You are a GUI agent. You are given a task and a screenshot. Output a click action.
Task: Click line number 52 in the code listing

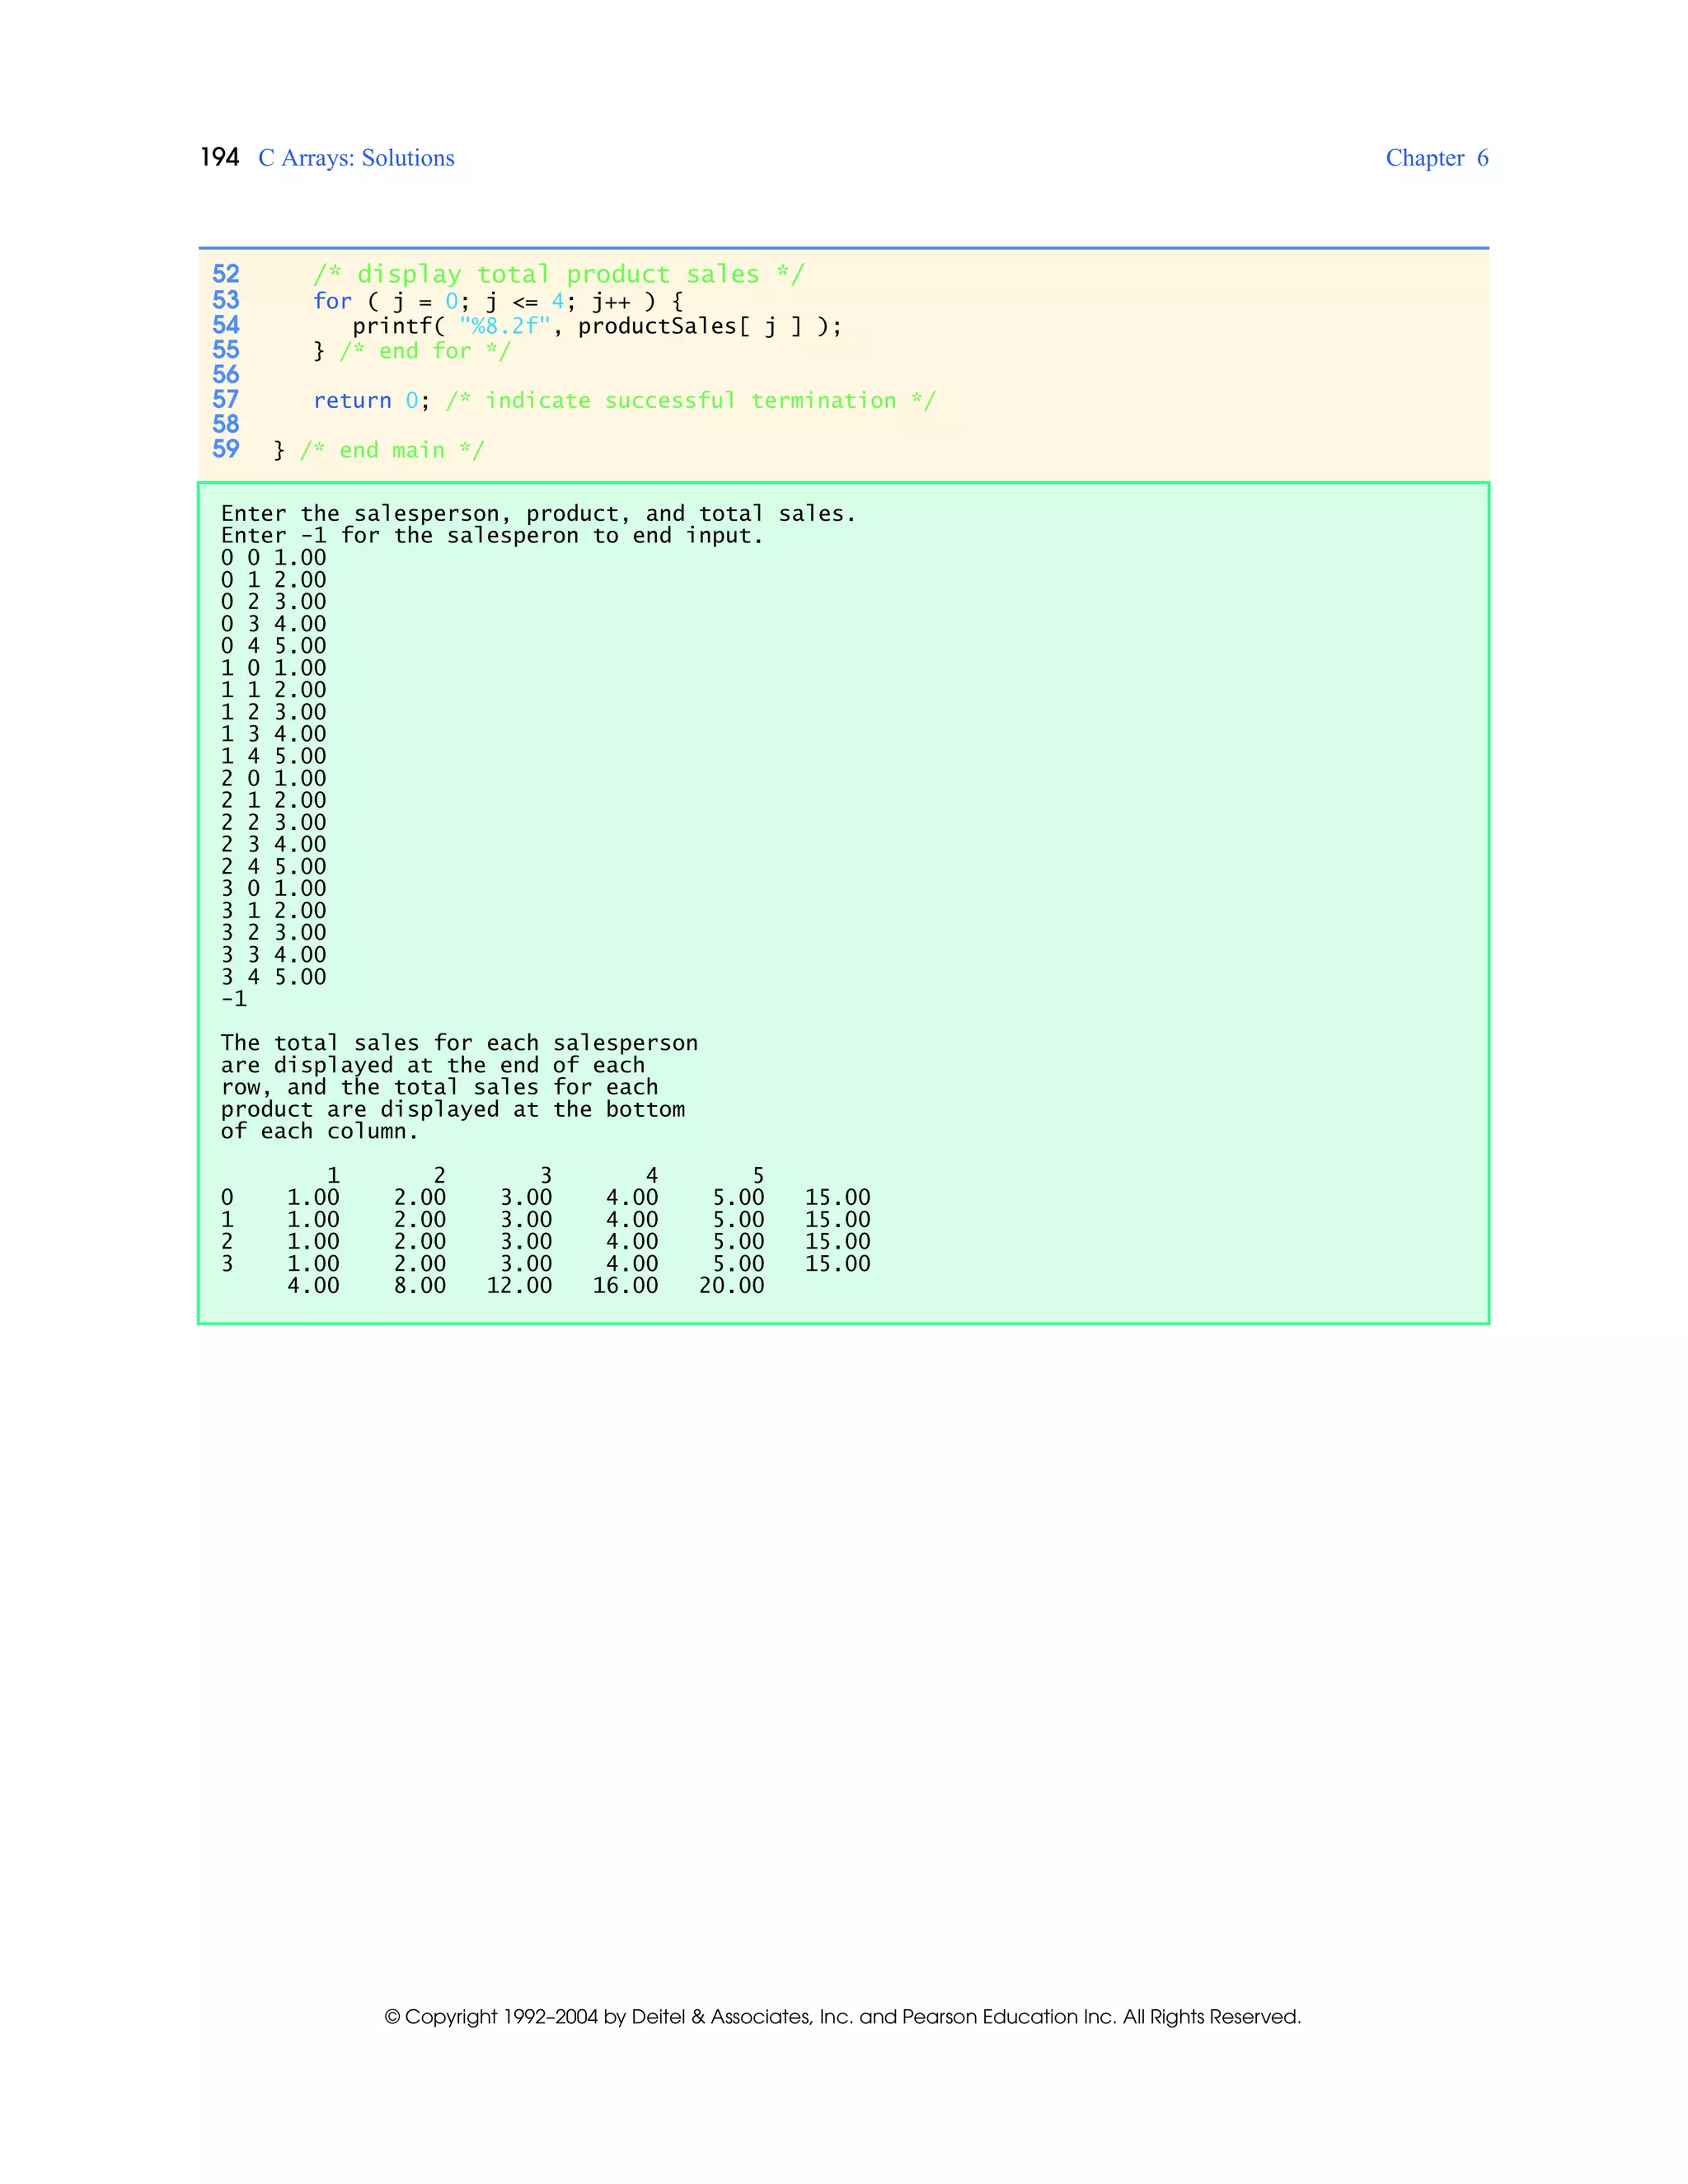point(226,274)
